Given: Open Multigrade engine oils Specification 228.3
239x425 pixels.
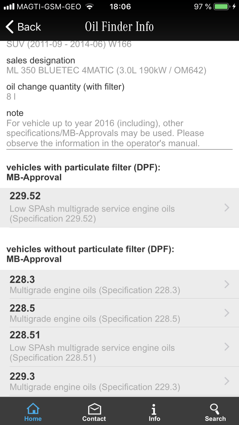Looking at the screenshot, I should pos(95,290).
